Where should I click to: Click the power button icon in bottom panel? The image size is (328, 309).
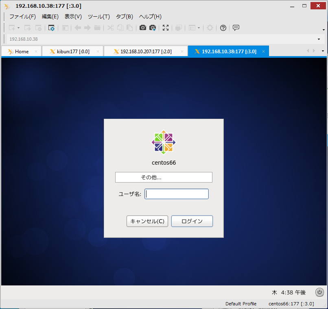(319, 292)
